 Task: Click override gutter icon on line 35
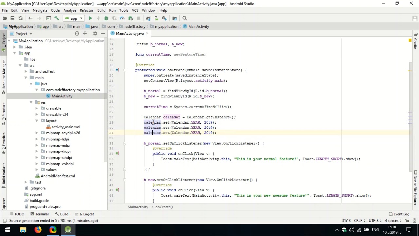(118, 153)
